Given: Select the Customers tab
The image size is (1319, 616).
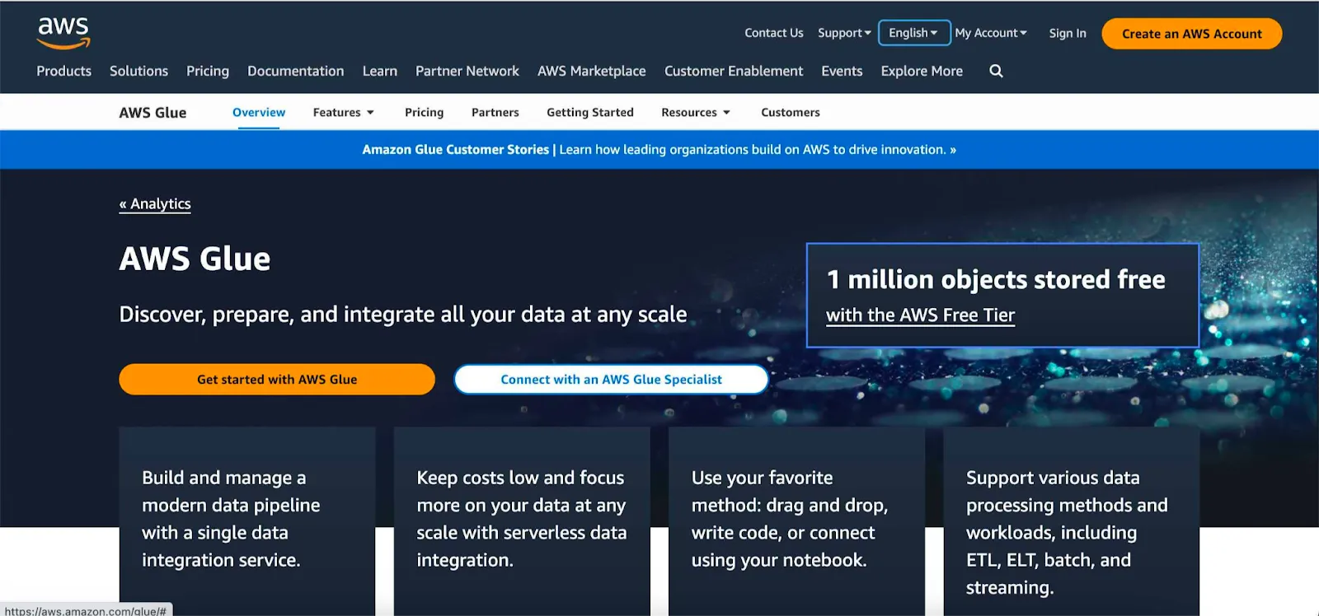Looking at the screenshot, I should click(791, 112).
